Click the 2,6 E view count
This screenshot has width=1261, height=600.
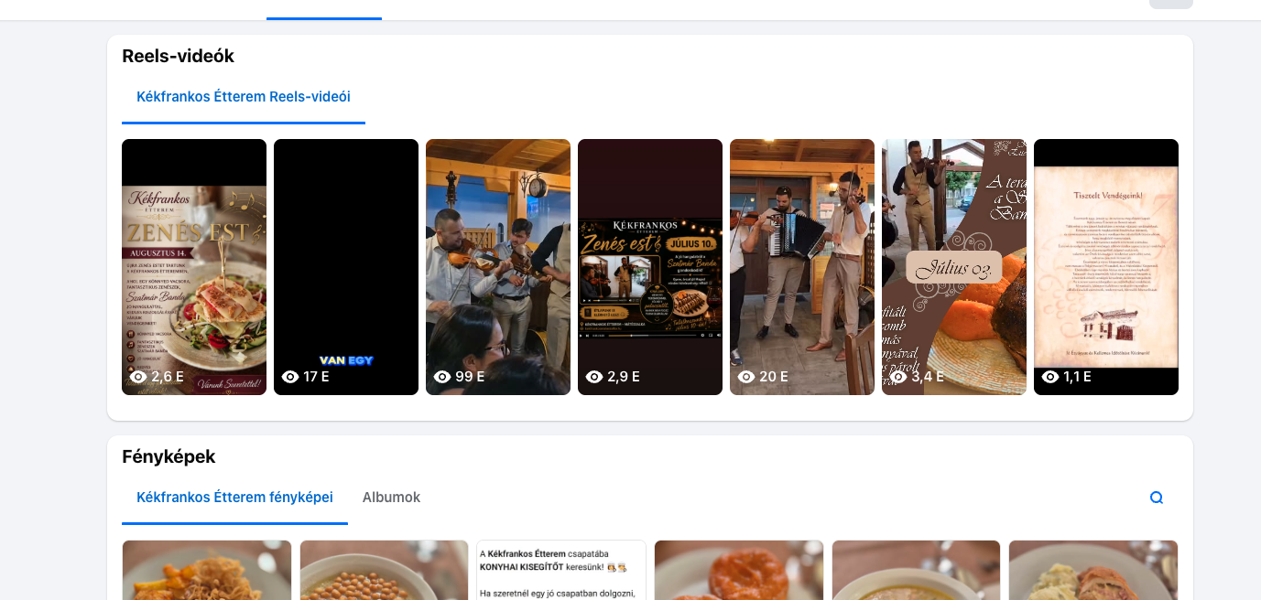pos(168,376)
